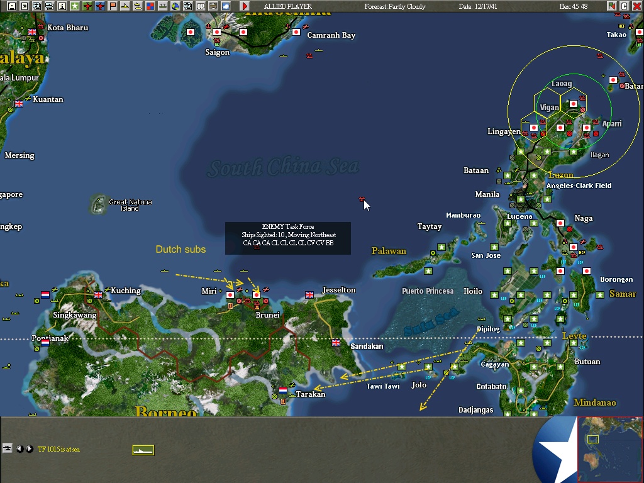Click the world minimap thumbnail

610,449
